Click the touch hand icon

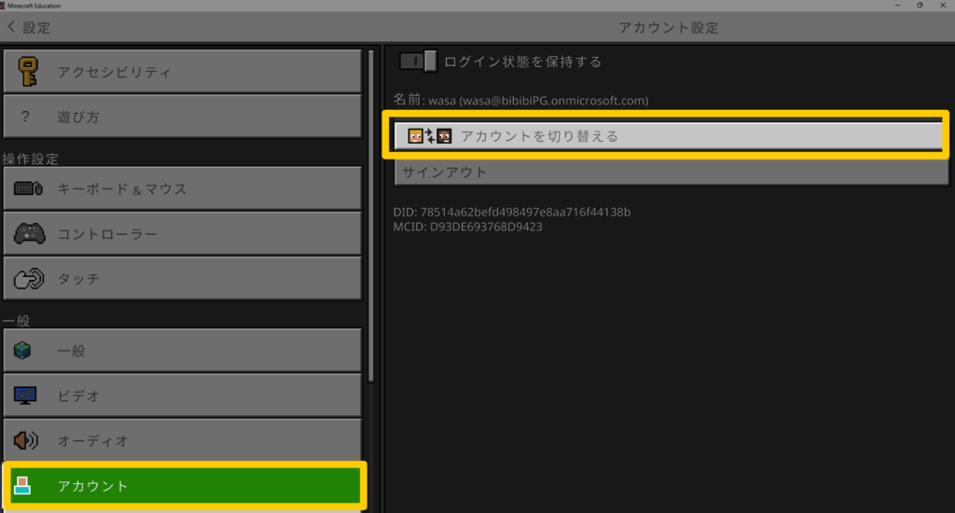[28, 279]
